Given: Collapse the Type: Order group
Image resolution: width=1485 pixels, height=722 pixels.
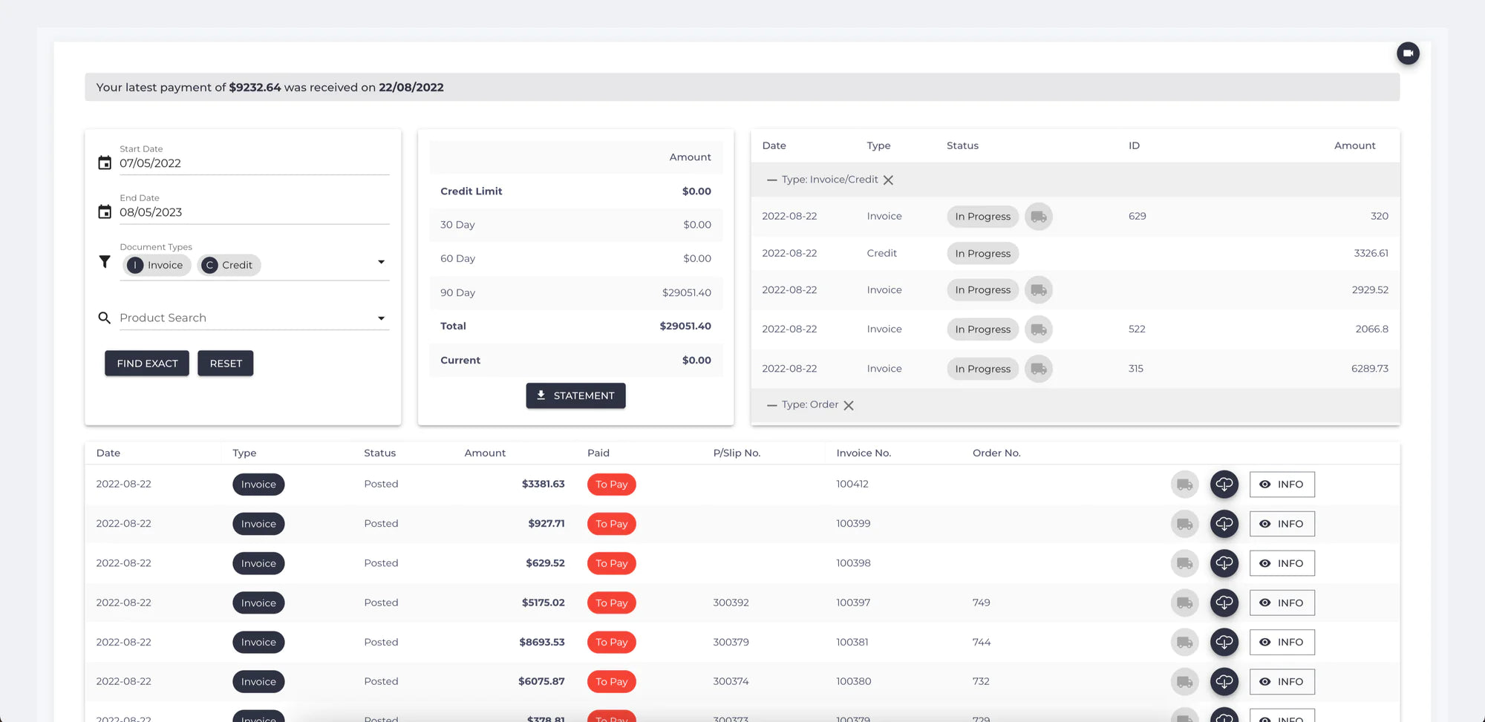Looking at the screenshot, I should click(771, 405).
